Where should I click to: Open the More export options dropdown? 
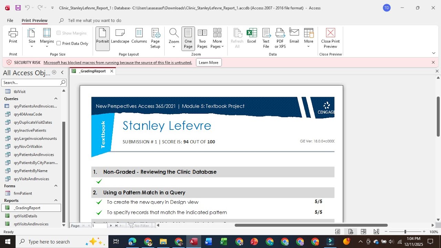coord(309,38)
